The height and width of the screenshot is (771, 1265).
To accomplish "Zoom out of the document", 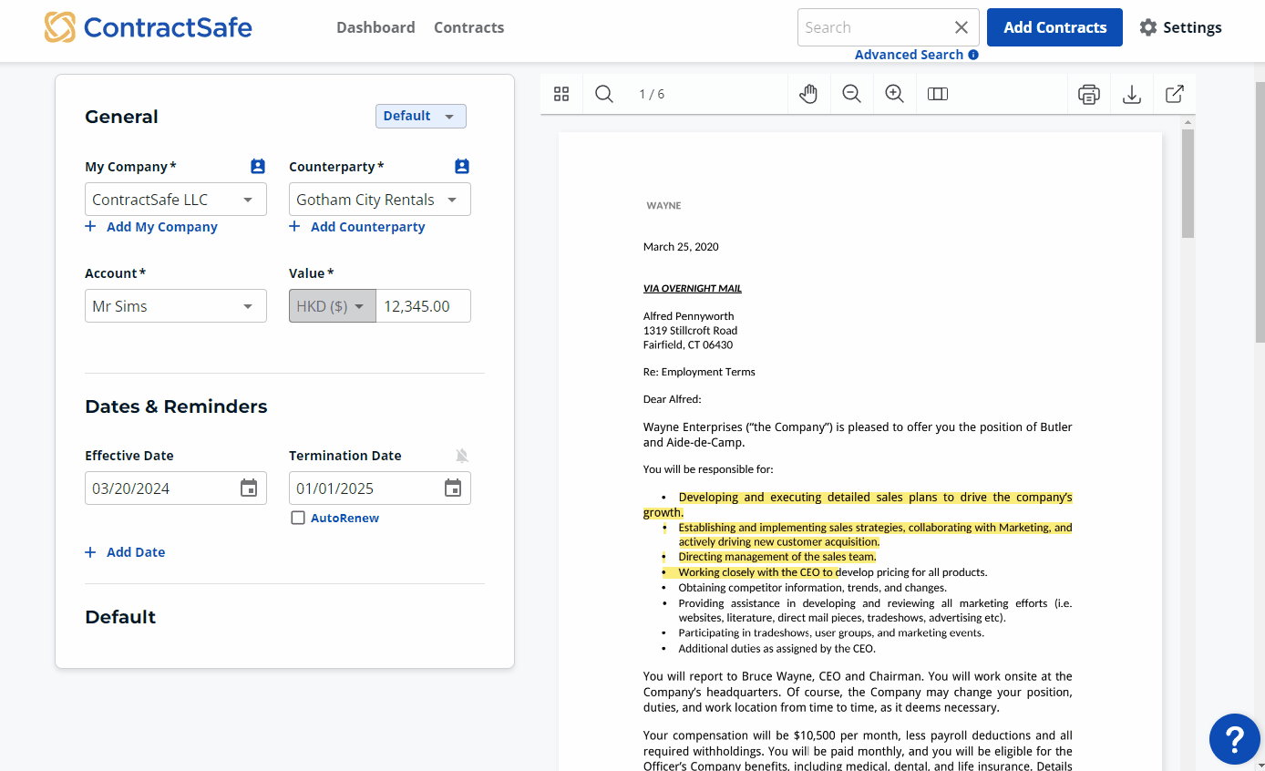I will pos(851,94).
